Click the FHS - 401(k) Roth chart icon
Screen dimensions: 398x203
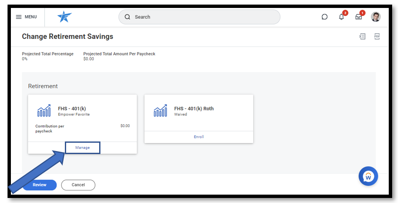(160, 110)
